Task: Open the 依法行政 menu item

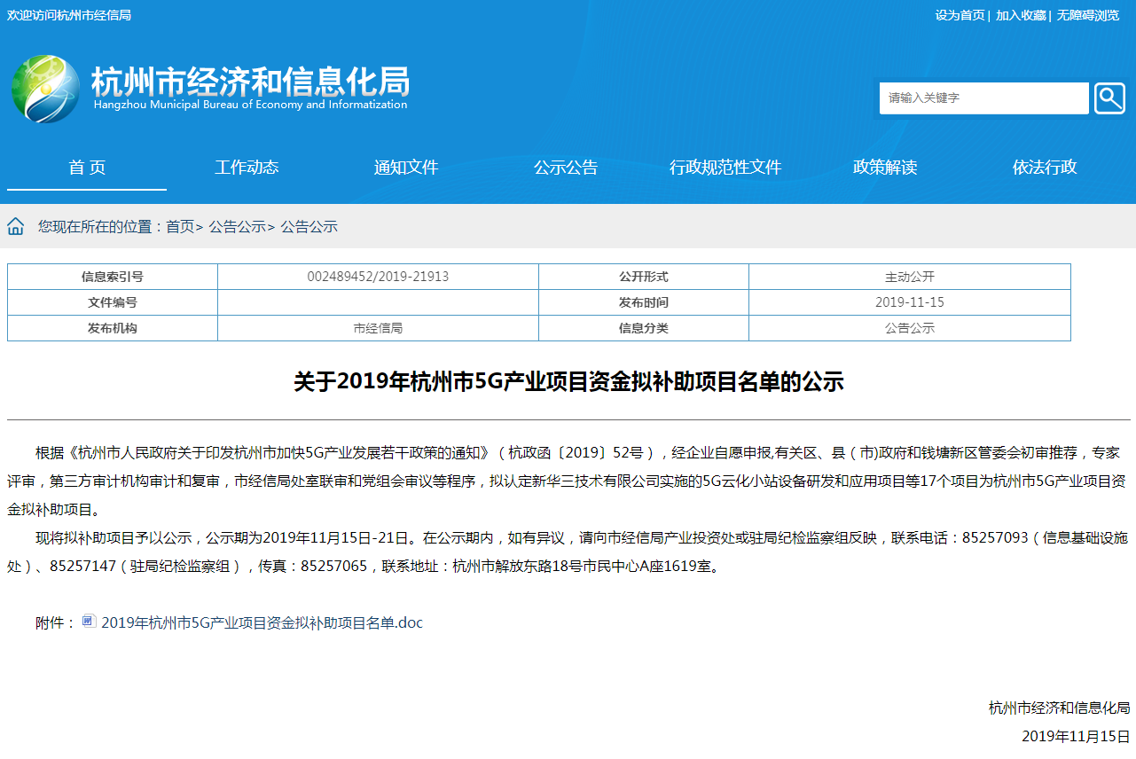Action: coord(1045,168)
